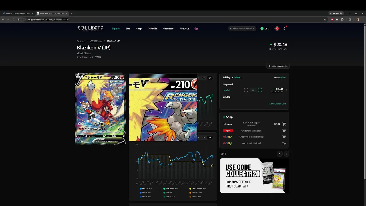Enable CGC 9 series in legend
The image size is (366, 206).
pyautogui.click(x=195, y=197)
